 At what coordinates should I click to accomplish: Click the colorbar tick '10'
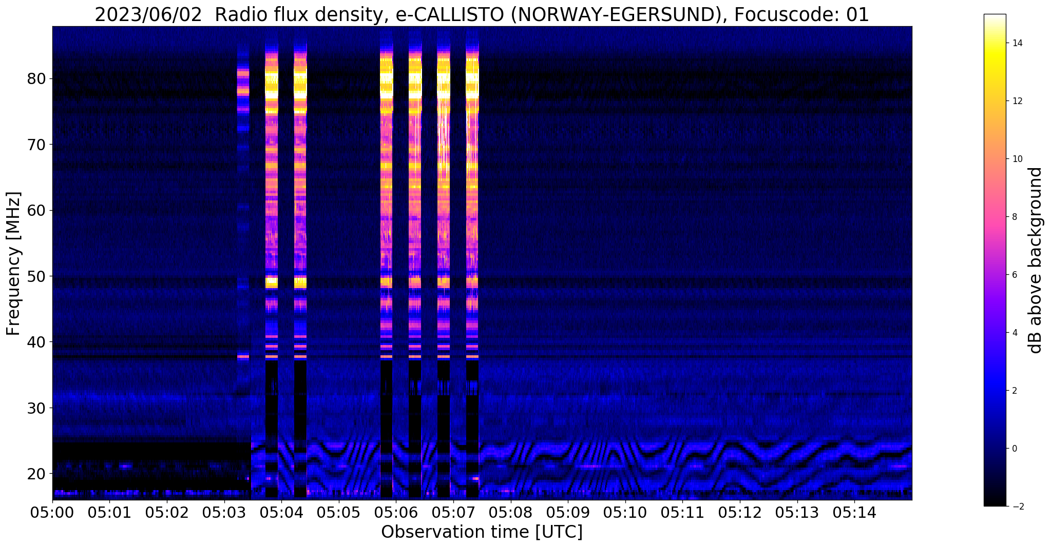1017,159
